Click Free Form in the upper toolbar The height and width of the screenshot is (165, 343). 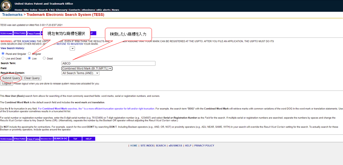pyautogui.click(x=33, y=33)
